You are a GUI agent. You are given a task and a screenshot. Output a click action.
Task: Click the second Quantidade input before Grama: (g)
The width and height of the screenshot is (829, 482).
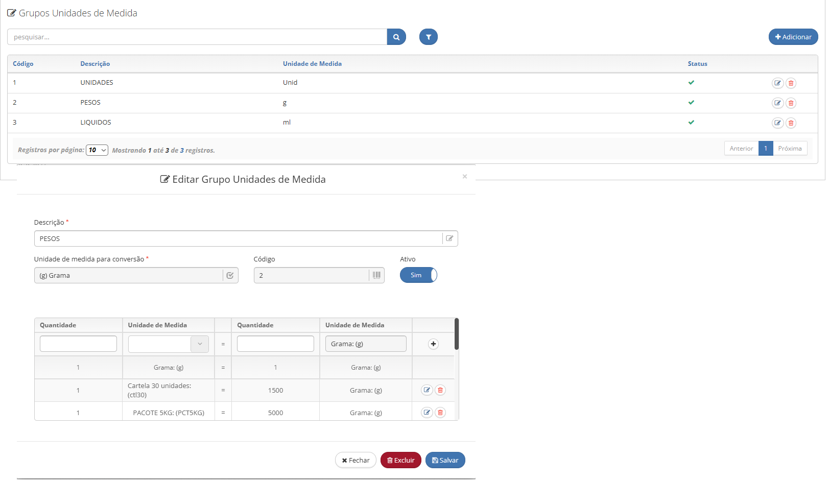pos(275,344)
